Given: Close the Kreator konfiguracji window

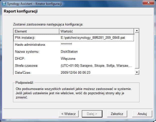Looking at the screenshot, I should (148, 2).
